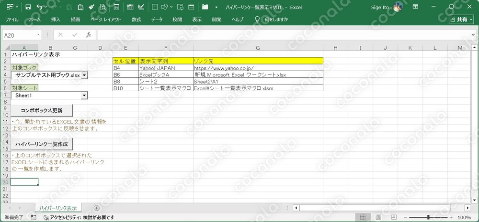Screen dimensions: 479x222
Task: Click the Accessibility checker status icon
Action: click(46, 217)
